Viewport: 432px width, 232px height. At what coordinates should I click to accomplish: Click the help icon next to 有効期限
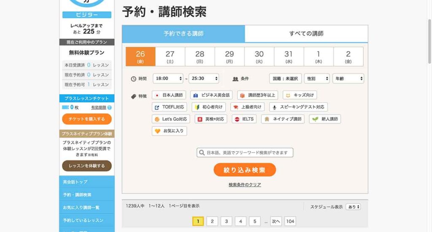click(x=110, y=107)
